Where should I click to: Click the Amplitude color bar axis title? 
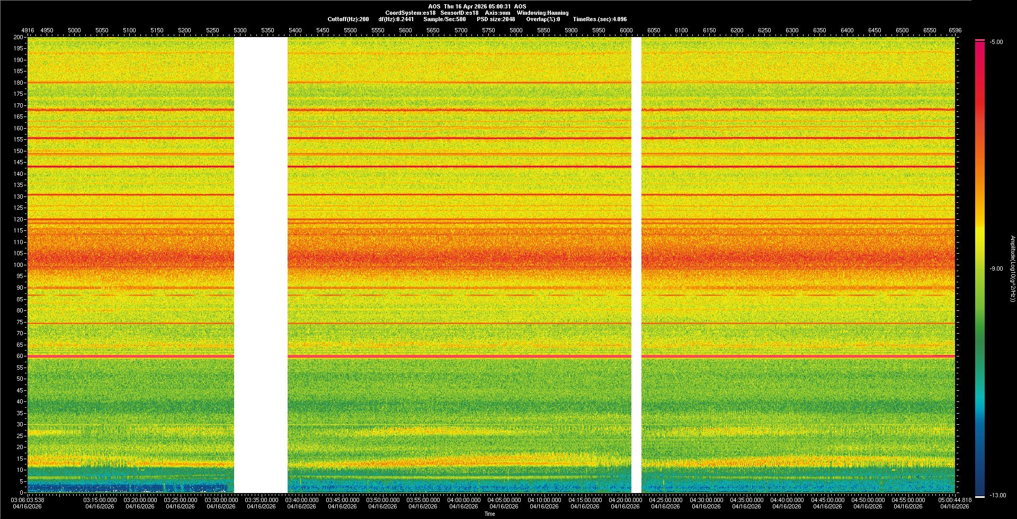coord(1012,269)
